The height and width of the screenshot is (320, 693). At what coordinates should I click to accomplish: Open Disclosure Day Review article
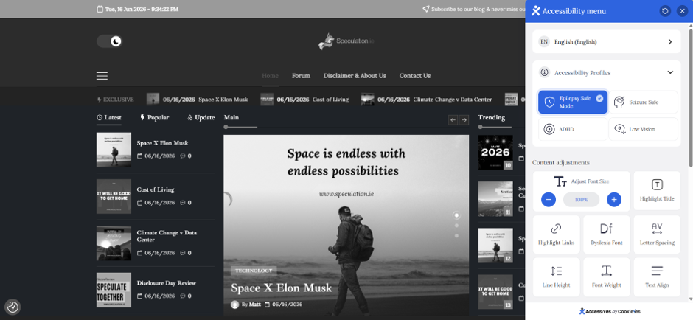pyautogui.click(x=166, y=283)
